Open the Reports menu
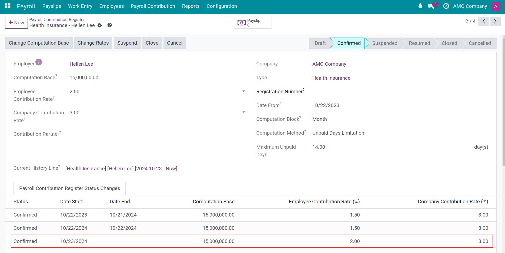The image size is (505, 253). 191,6
